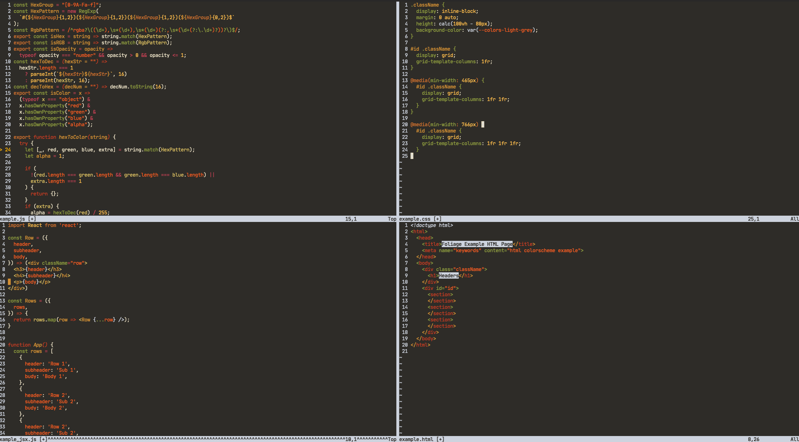Click the orange cursor block before <p>{body}</p>

tap(9, 282)
